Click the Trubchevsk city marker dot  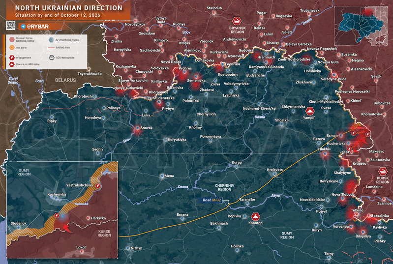pos(309,15)
